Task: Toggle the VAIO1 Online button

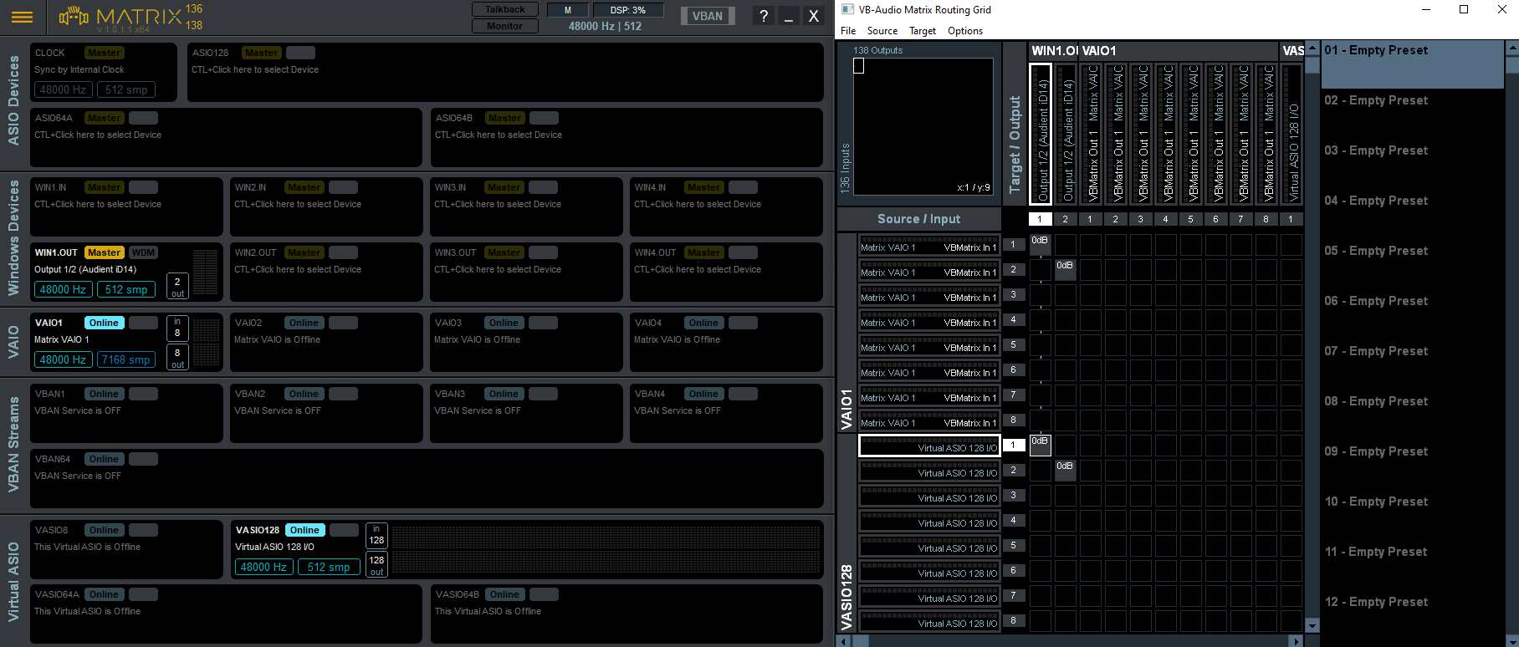Action: (104, 323)
